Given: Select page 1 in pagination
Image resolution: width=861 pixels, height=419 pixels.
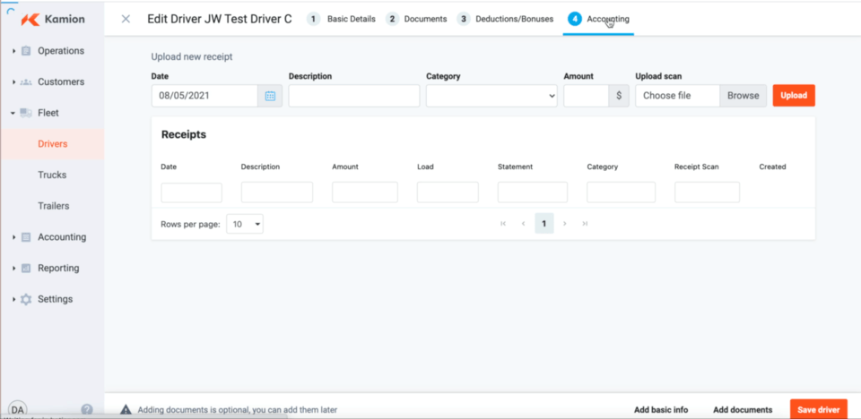Looking at the screenshot, I should pos(544,223).
